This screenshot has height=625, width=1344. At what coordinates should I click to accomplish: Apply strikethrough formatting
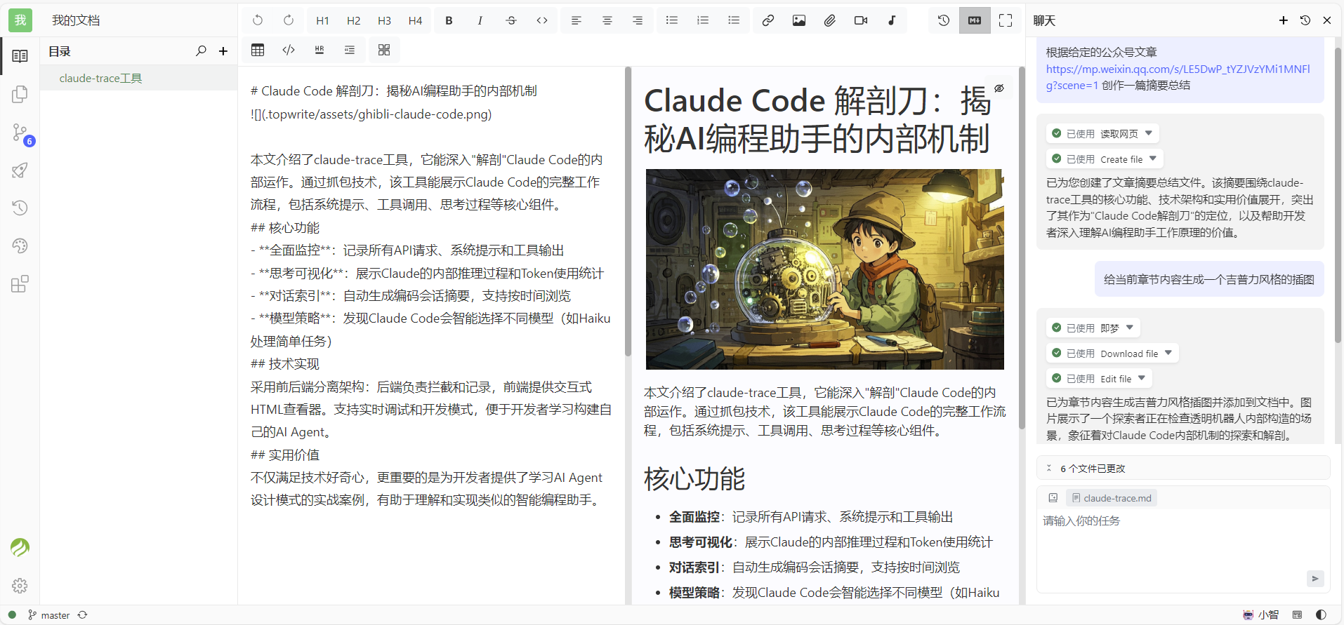(x=510, y=20)
